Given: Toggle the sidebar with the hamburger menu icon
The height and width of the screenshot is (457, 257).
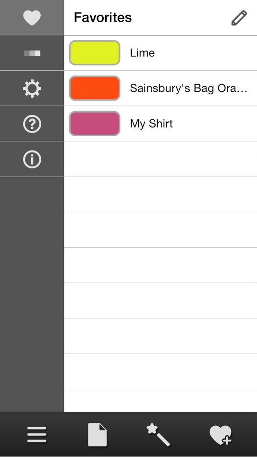Looking at the screenshot, I should pos(37,434).
